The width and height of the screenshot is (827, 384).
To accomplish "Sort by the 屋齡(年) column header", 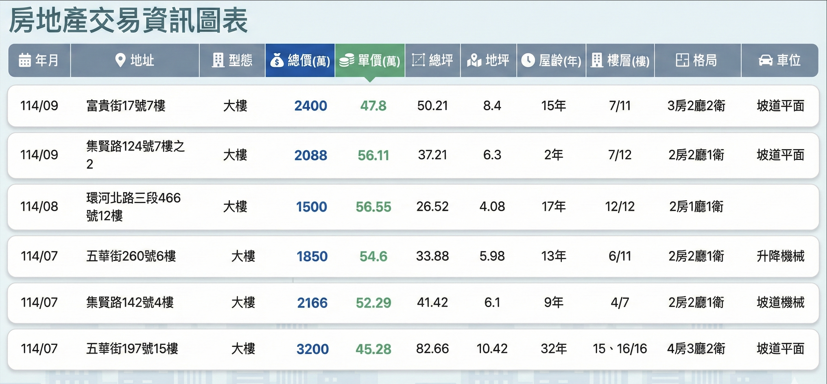I will [x=551, y=60].
